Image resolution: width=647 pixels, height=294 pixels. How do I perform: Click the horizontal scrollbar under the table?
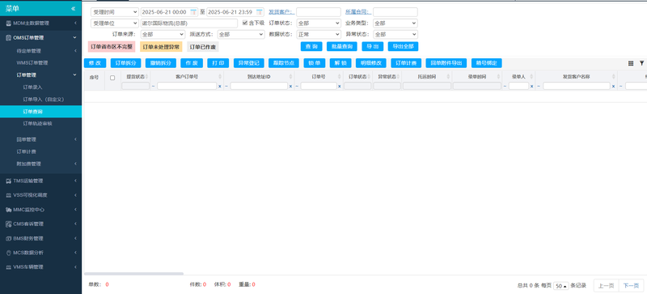(x=133, y=274)
